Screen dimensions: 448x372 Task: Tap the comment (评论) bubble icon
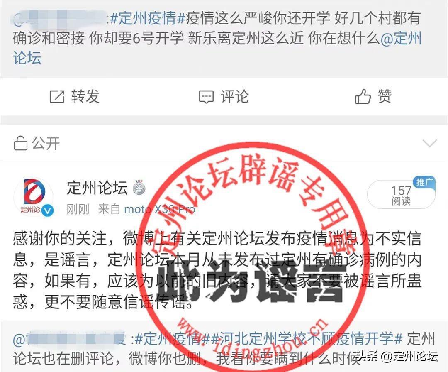click(x=206, y=97)
